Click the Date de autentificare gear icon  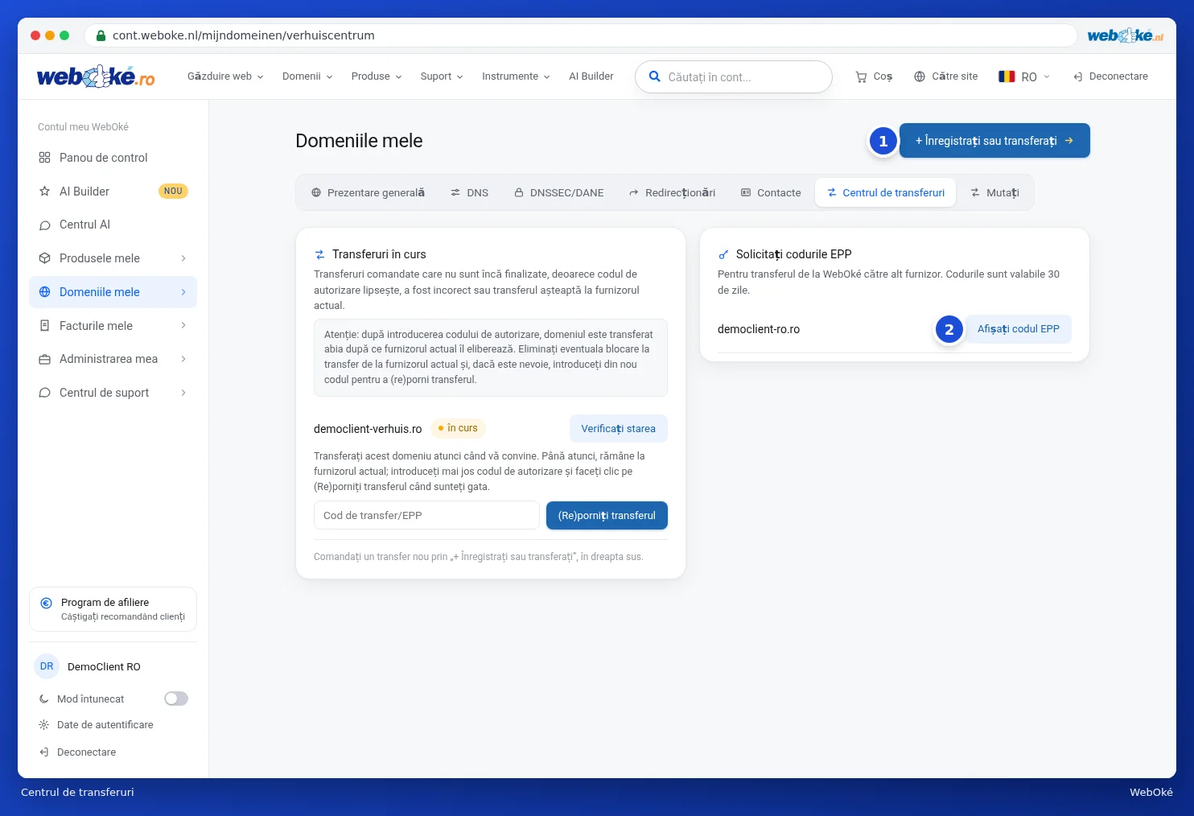pyautogui.click(x=44, y=725)
